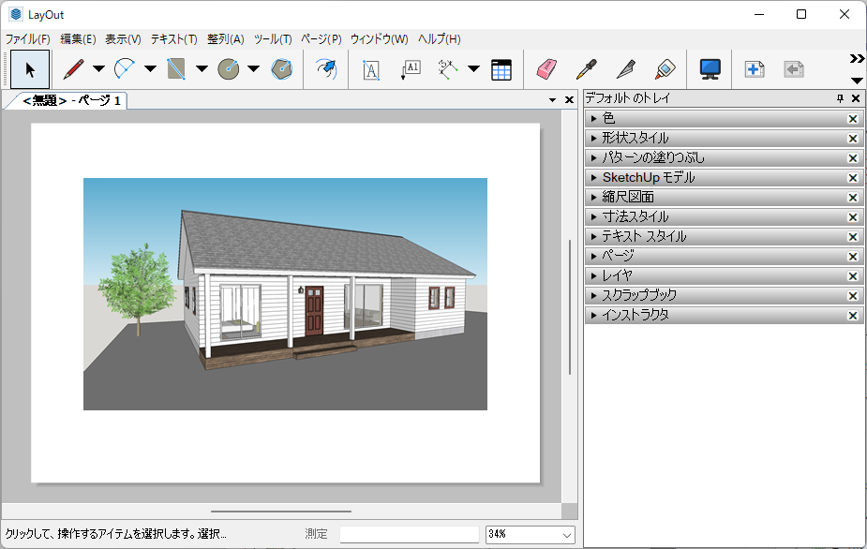This screenshot has width=867, height=549.
Task: Select the pink Eraser tool
Action: pyautogui.click(x=547, y=69)
